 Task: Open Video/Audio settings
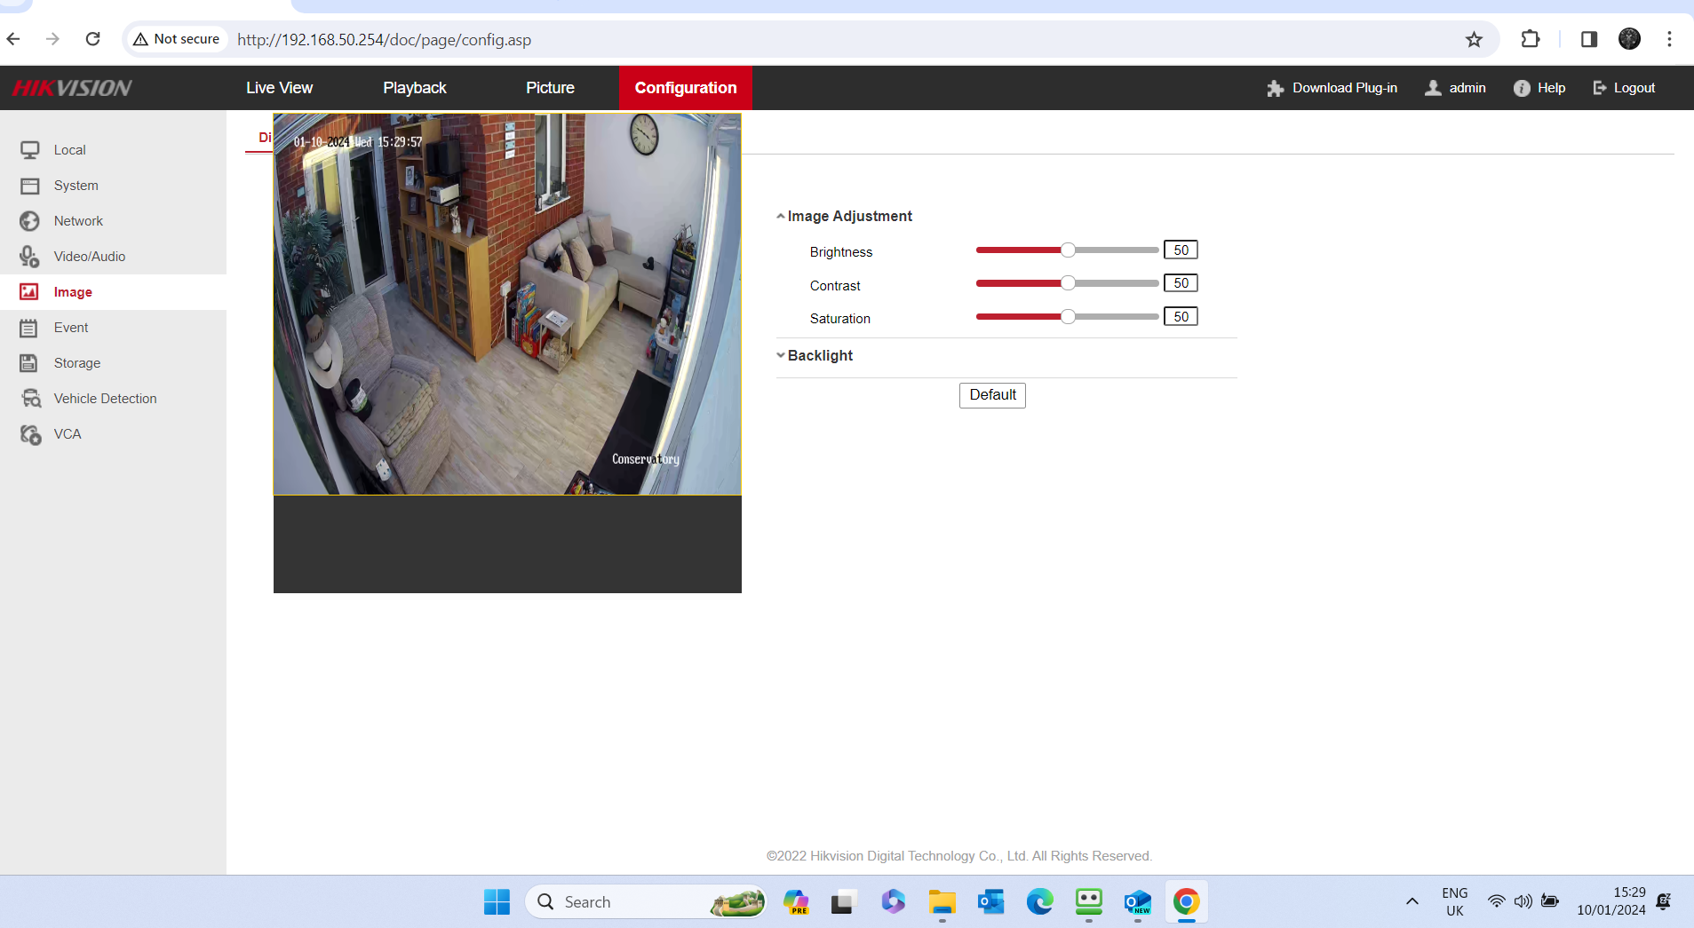[30, 256]
